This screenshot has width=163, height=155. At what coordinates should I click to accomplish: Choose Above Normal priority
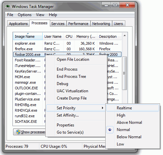click(x=132, y=122)
